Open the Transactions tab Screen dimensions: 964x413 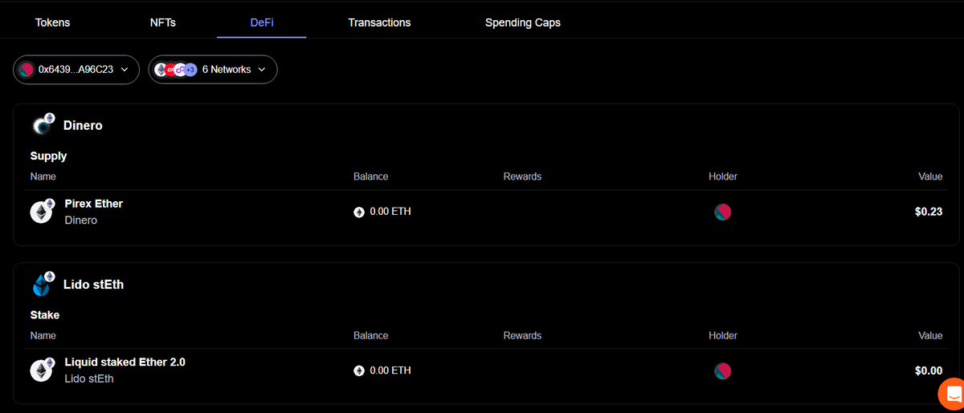coord(379,22)
